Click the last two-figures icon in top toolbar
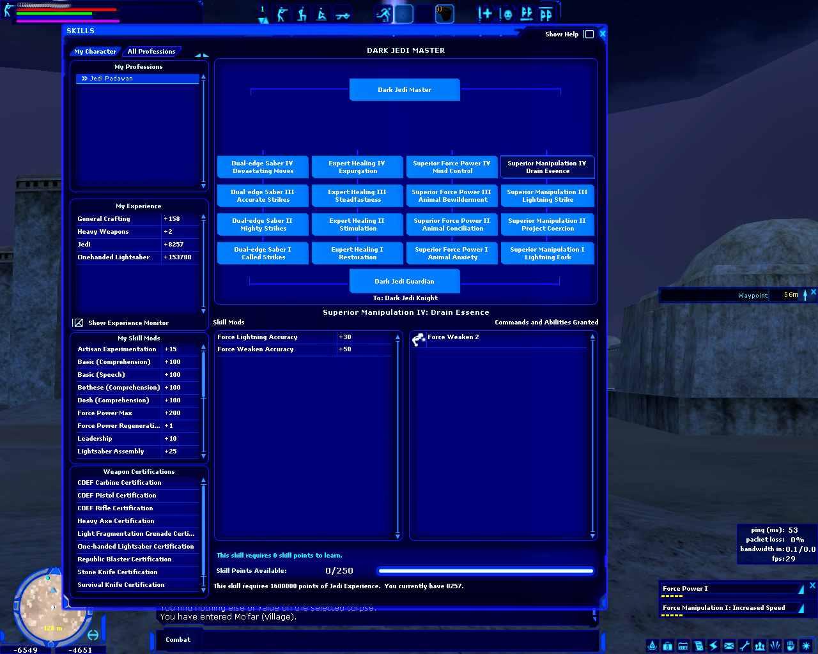 click(x=546, y=14)
